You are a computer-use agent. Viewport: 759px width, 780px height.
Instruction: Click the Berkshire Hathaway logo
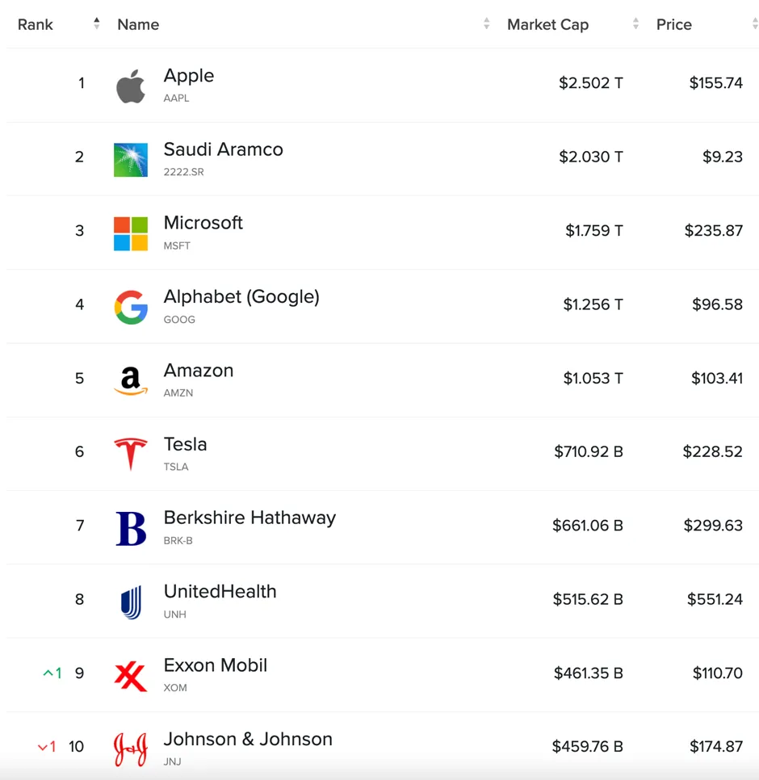(x=130, y=529)
